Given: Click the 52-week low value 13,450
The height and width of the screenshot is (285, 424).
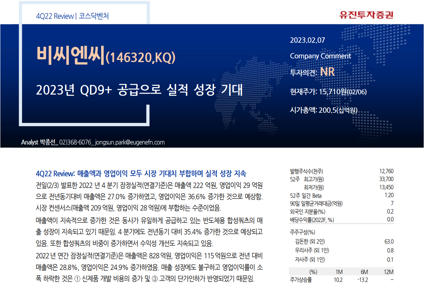Looking at the screenshot, I should pos(386,187).
